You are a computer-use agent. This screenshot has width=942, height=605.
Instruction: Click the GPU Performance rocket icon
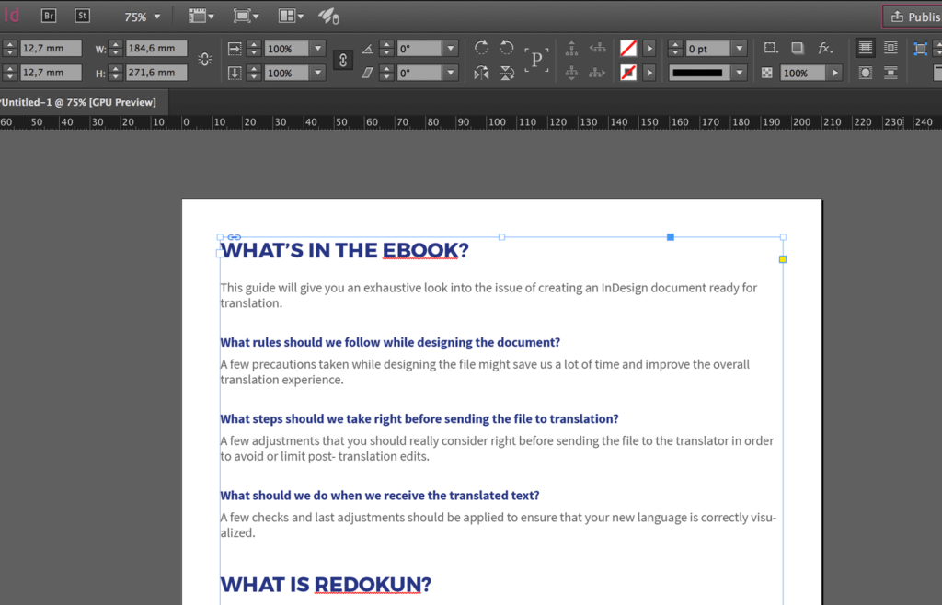[328, 17]
